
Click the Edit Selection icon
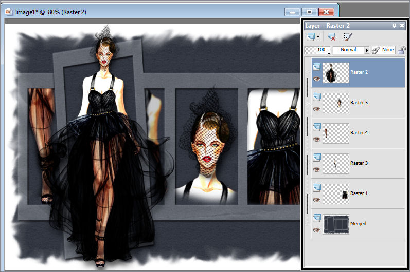tap(348, 37)
